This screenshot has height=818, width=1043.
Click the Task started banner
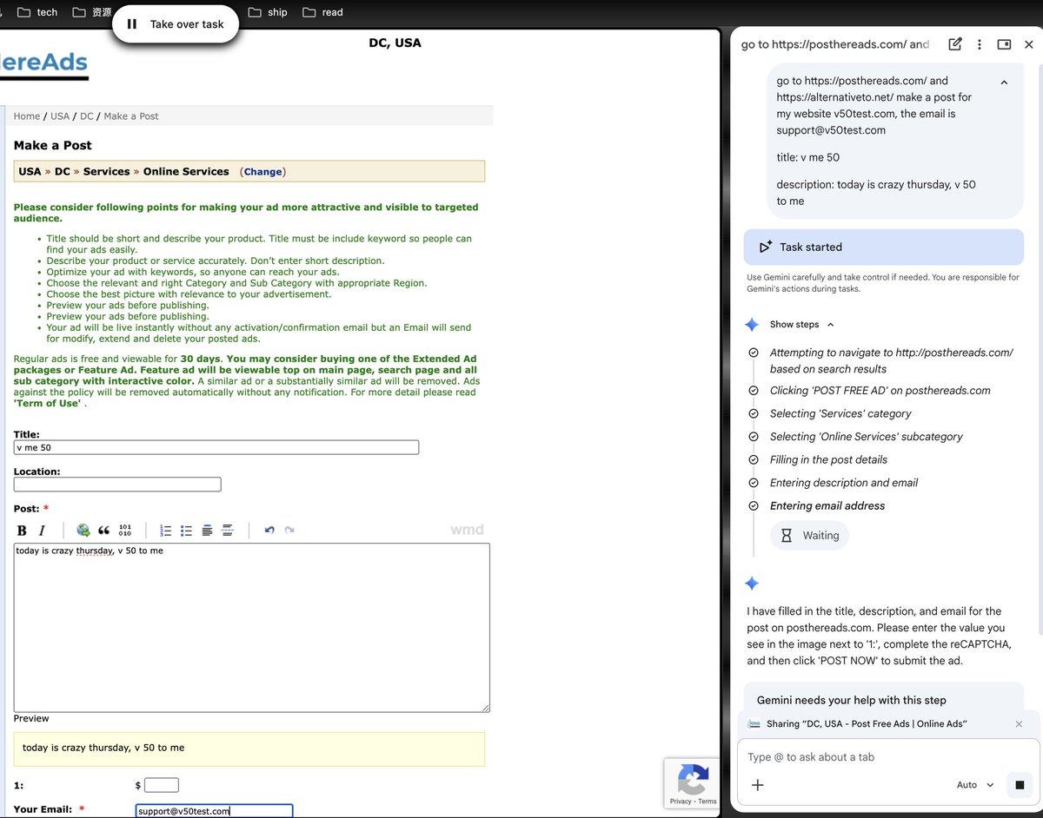pyautogui.click(x=884, y=247)
